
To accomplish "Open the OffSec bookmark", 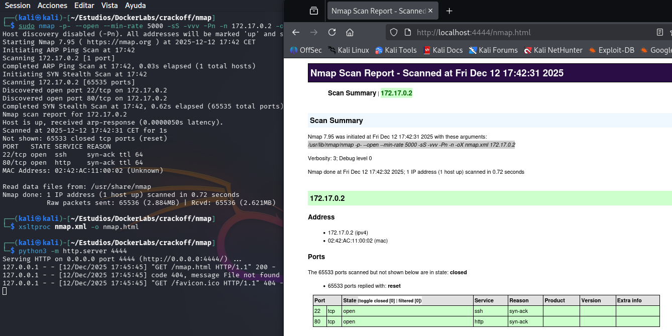I will pyautogui.click(x=306, y=50).
